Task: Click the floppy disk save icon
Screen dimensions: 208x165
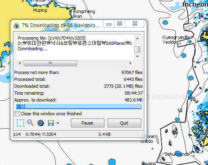Action: (x=51, y=123)
